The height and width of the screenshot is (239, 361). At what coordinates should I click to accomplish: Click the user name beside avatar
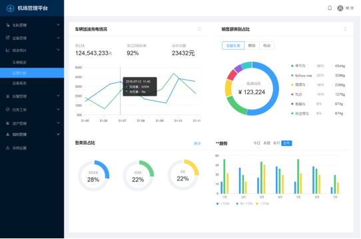click(x=350, y=8)
